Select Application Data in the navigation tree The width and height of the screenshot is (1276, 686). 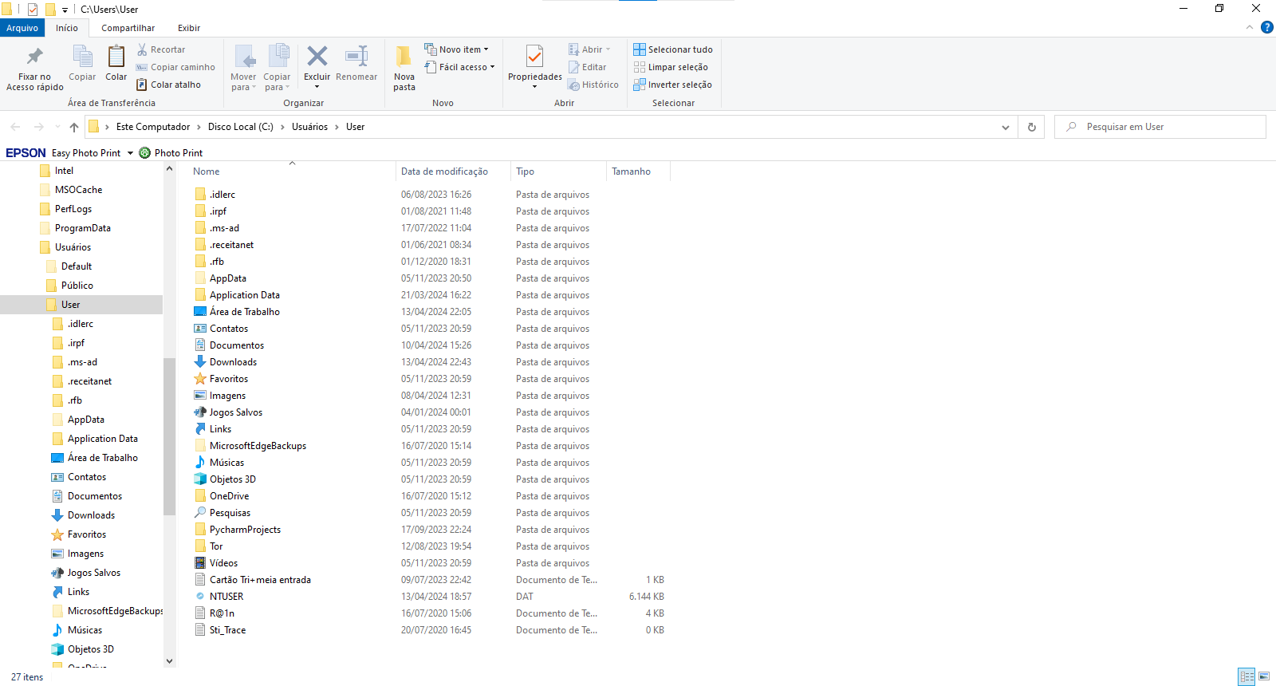pos(102,439)
